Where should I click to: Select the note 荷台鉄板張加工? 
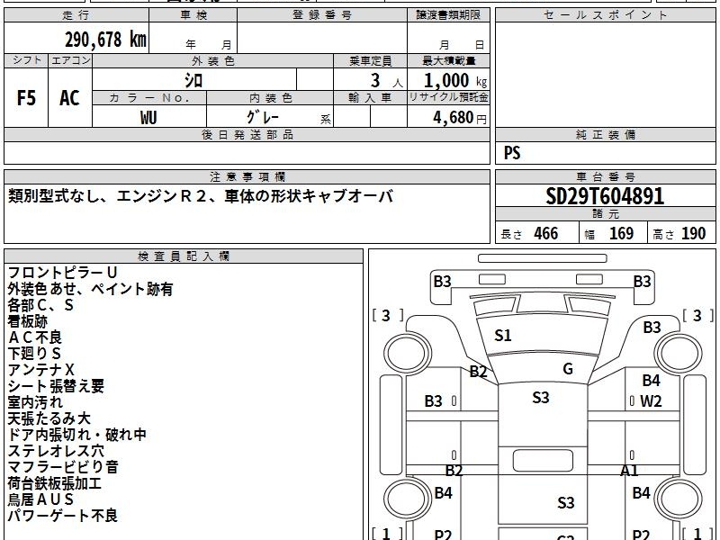(x=55, y=483)
